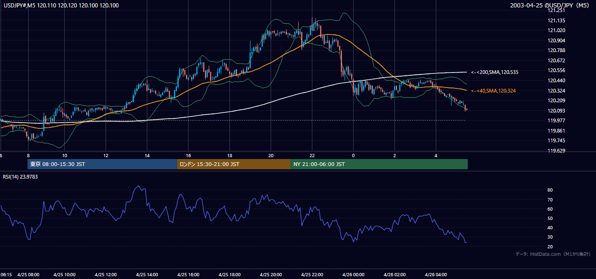Click the 121.020 price axis label
The width and height of the screenshot is (596, 279).
(556, 30)
